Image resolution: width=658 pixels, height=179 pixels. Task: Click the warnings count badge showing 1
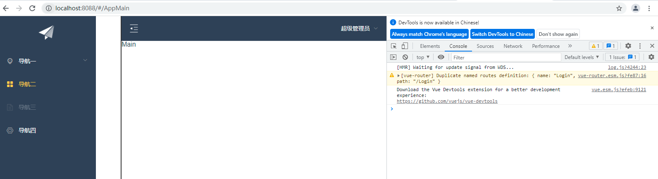596,46
